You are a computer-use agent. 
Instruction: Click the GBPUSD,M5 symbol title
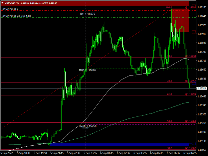[x=12, y=3]
